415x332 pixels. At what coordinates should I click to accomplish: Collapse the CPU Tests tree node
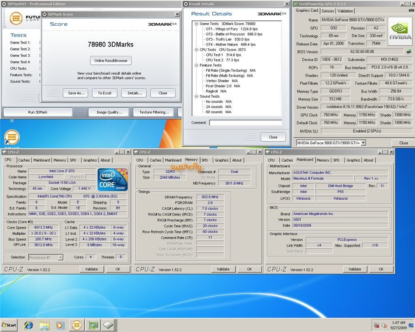[x=196, y=50]
